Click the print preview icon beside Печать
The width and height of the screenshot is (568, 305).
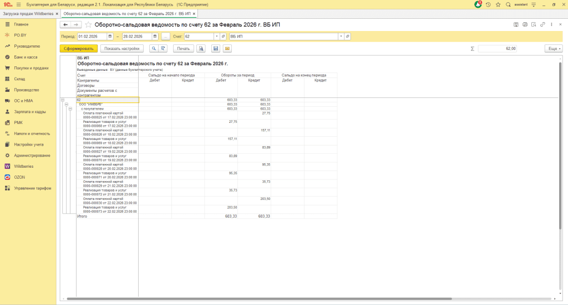click(201, 49)
